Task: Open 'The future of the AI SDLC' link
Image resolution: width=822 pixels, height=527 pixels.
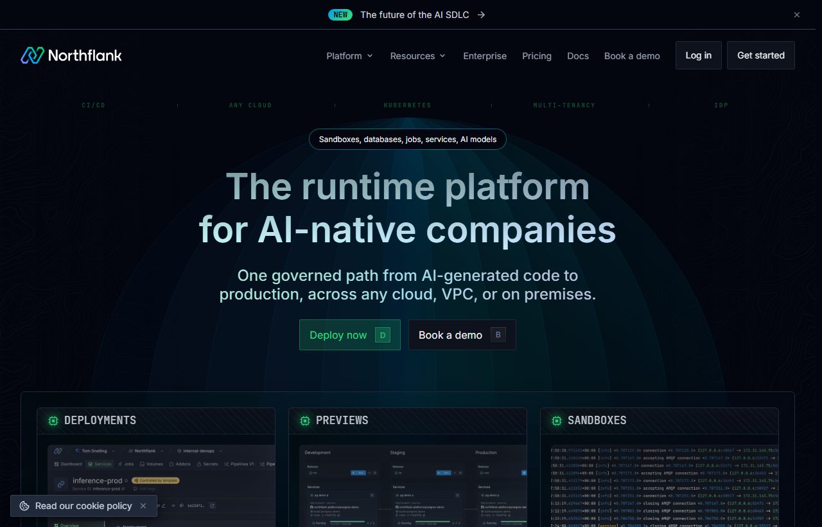Action: [414, 15]
